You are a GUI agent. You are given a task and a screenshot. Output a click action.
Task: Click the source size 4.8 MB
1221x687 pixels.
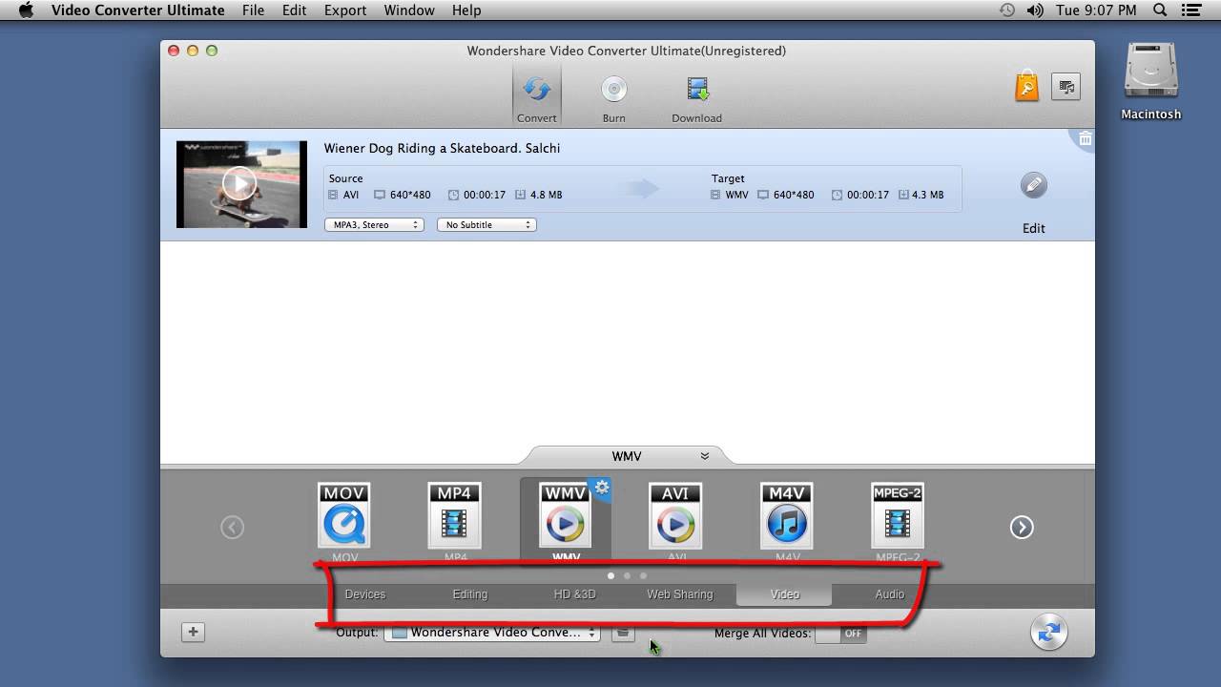546,195
